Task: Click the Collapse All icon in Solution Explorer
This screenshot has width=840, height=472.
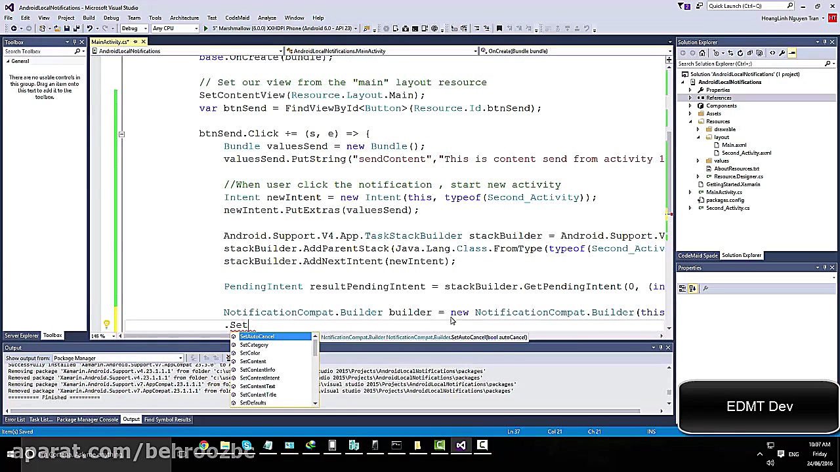Action: (x=750, y=53)
